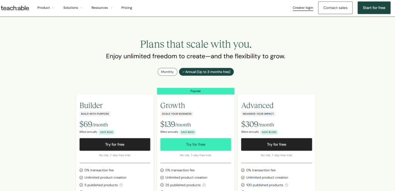The image size is (395, 191).
Task: Start the Advanced plan free trial
Action: [277, 144]
